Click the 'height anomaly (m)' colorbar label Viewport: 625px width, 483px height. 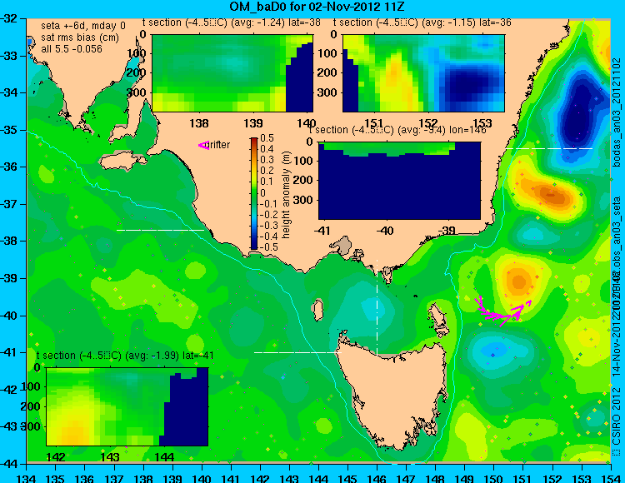coord(286,195)
